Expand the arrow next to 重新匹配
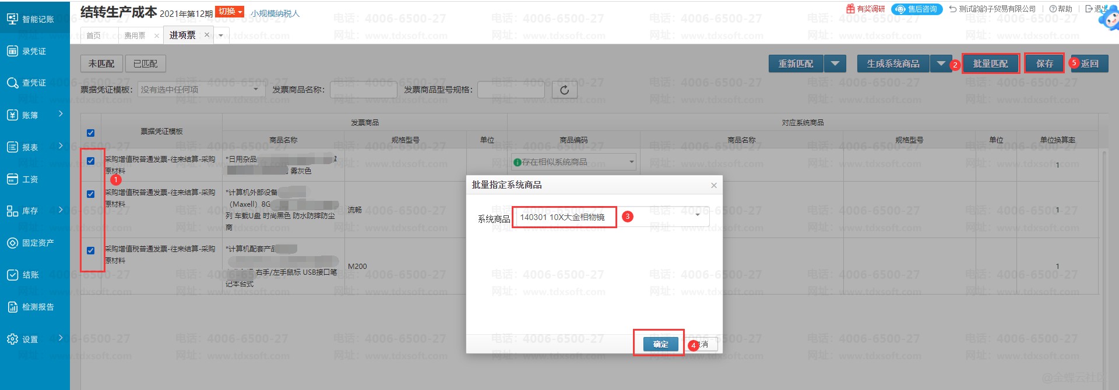The width and height of the screenshot is (1119, 390). (835, 63)
